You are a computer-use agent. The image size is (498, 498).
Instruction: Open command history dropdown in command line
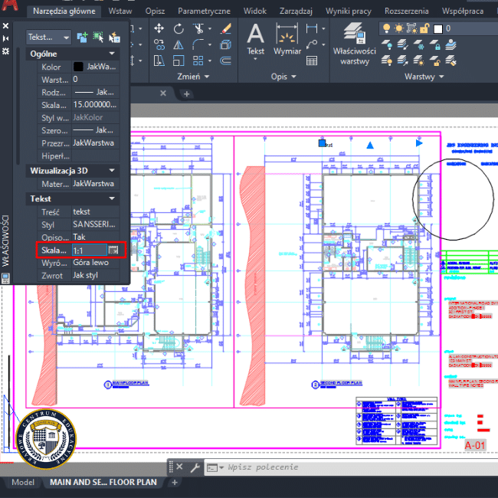pyautogui.click(x=221, y=467)
